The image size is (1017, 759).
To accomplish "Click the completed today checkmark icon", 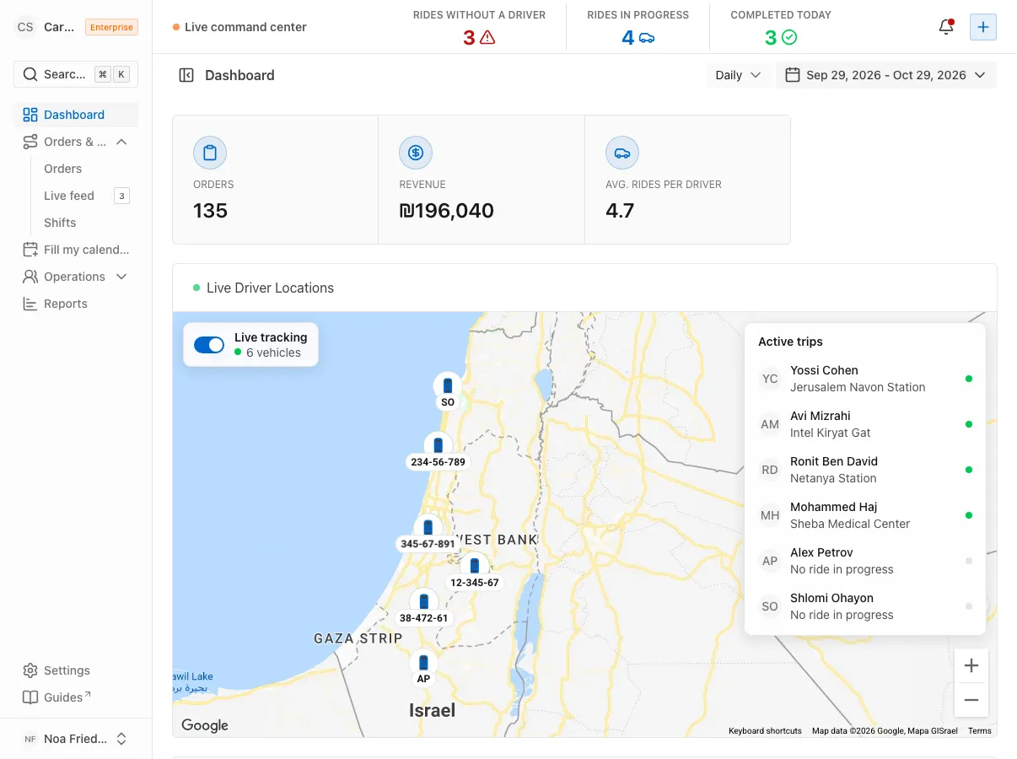I will (789, 37).
